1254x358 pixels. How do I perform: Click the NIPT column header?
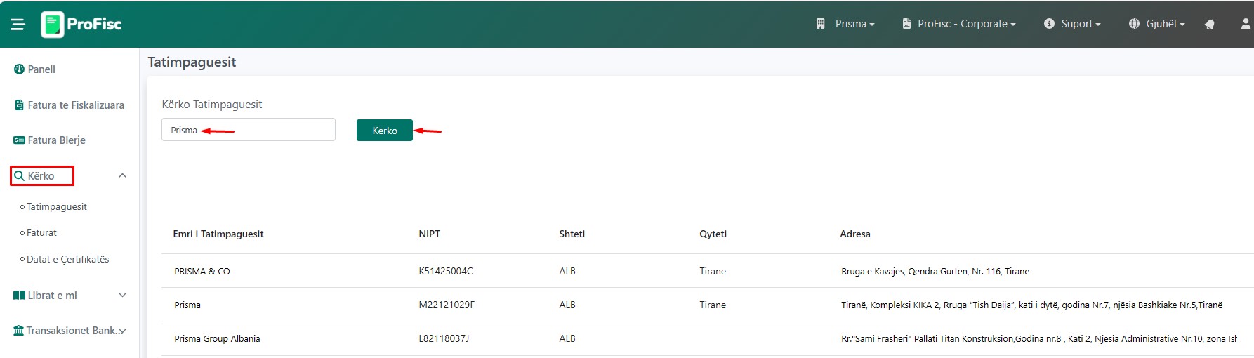[x=430, y=234]
